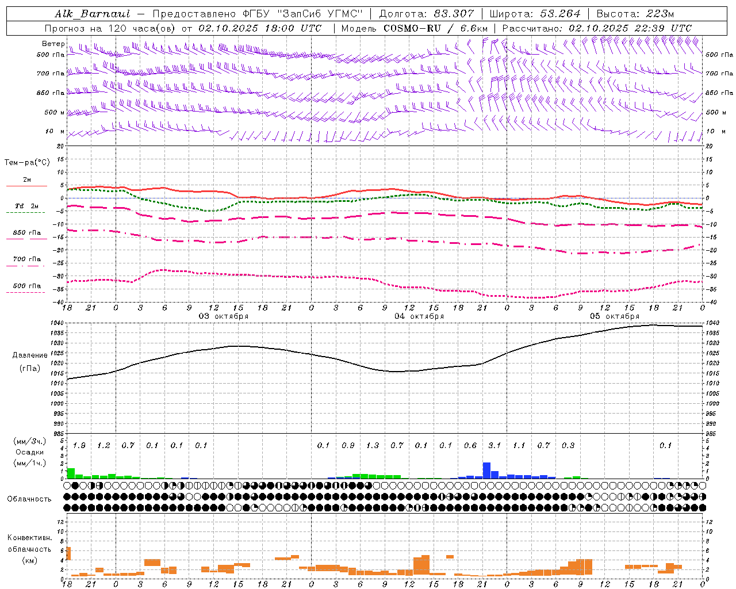Click the 'Ветер' wind panel label
This screenshot has width=736, height=589.
[53, 44]
